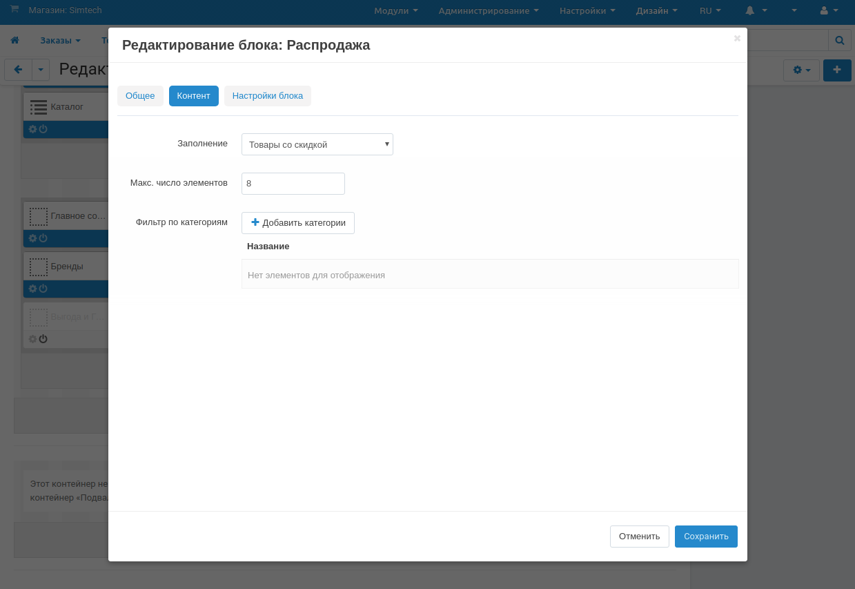
Task: Click the blue plus add button
Action: 837,70
